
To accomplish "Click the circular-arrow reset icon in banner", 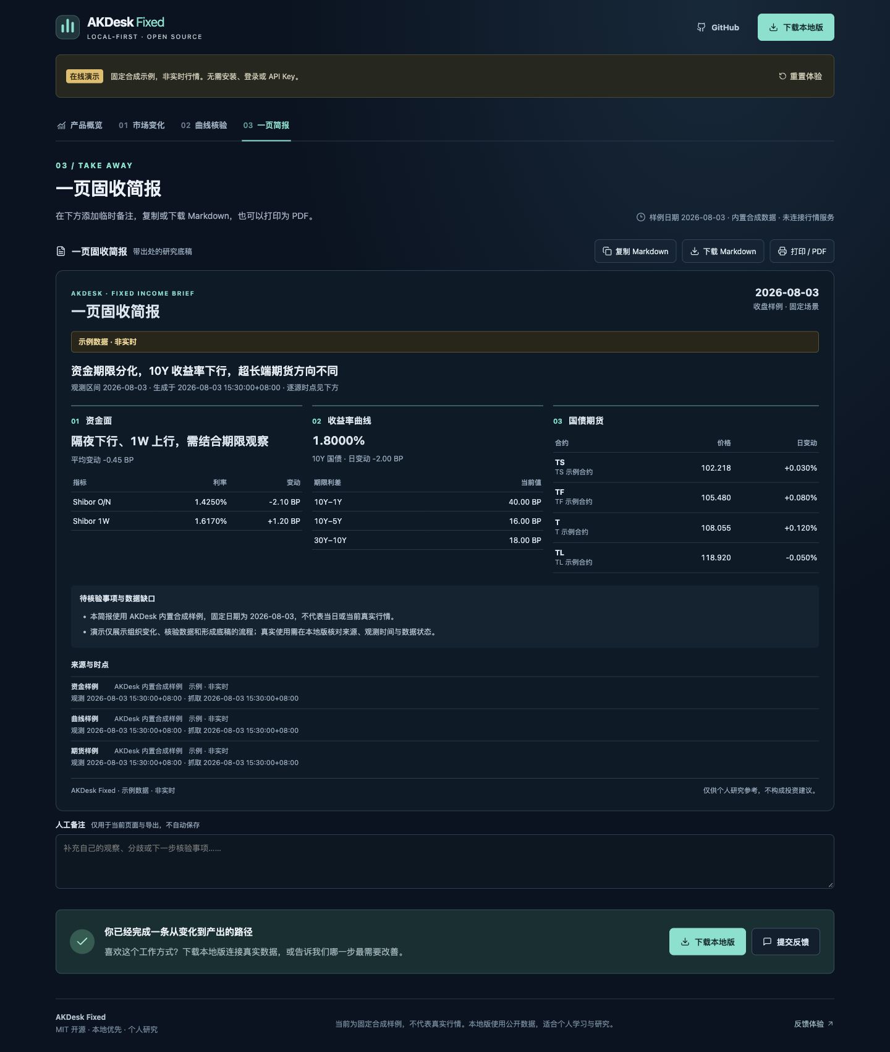I will pos(782,76).
